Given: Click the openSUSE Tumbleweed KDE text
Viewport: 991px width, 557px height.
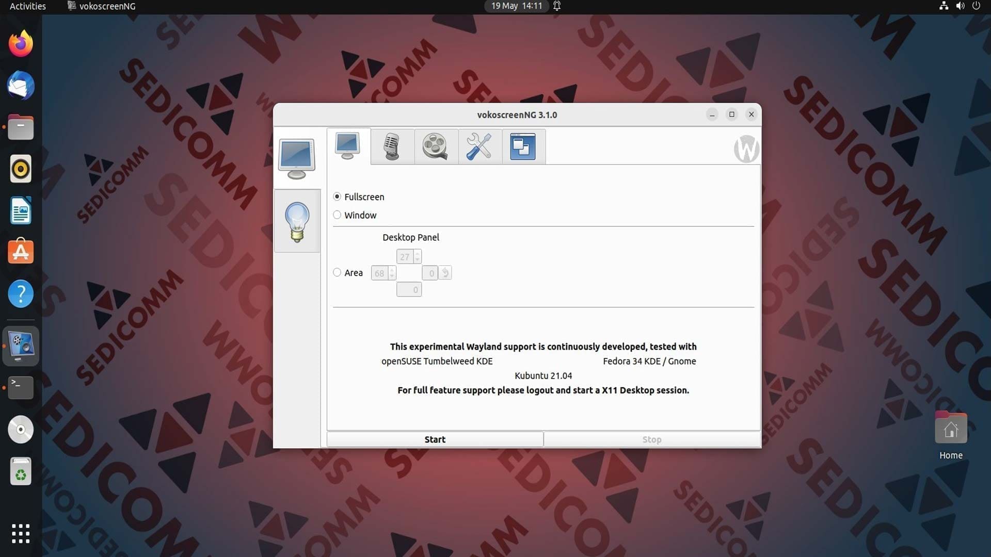Looking at the screenshot, I should [x=437, y=361].
